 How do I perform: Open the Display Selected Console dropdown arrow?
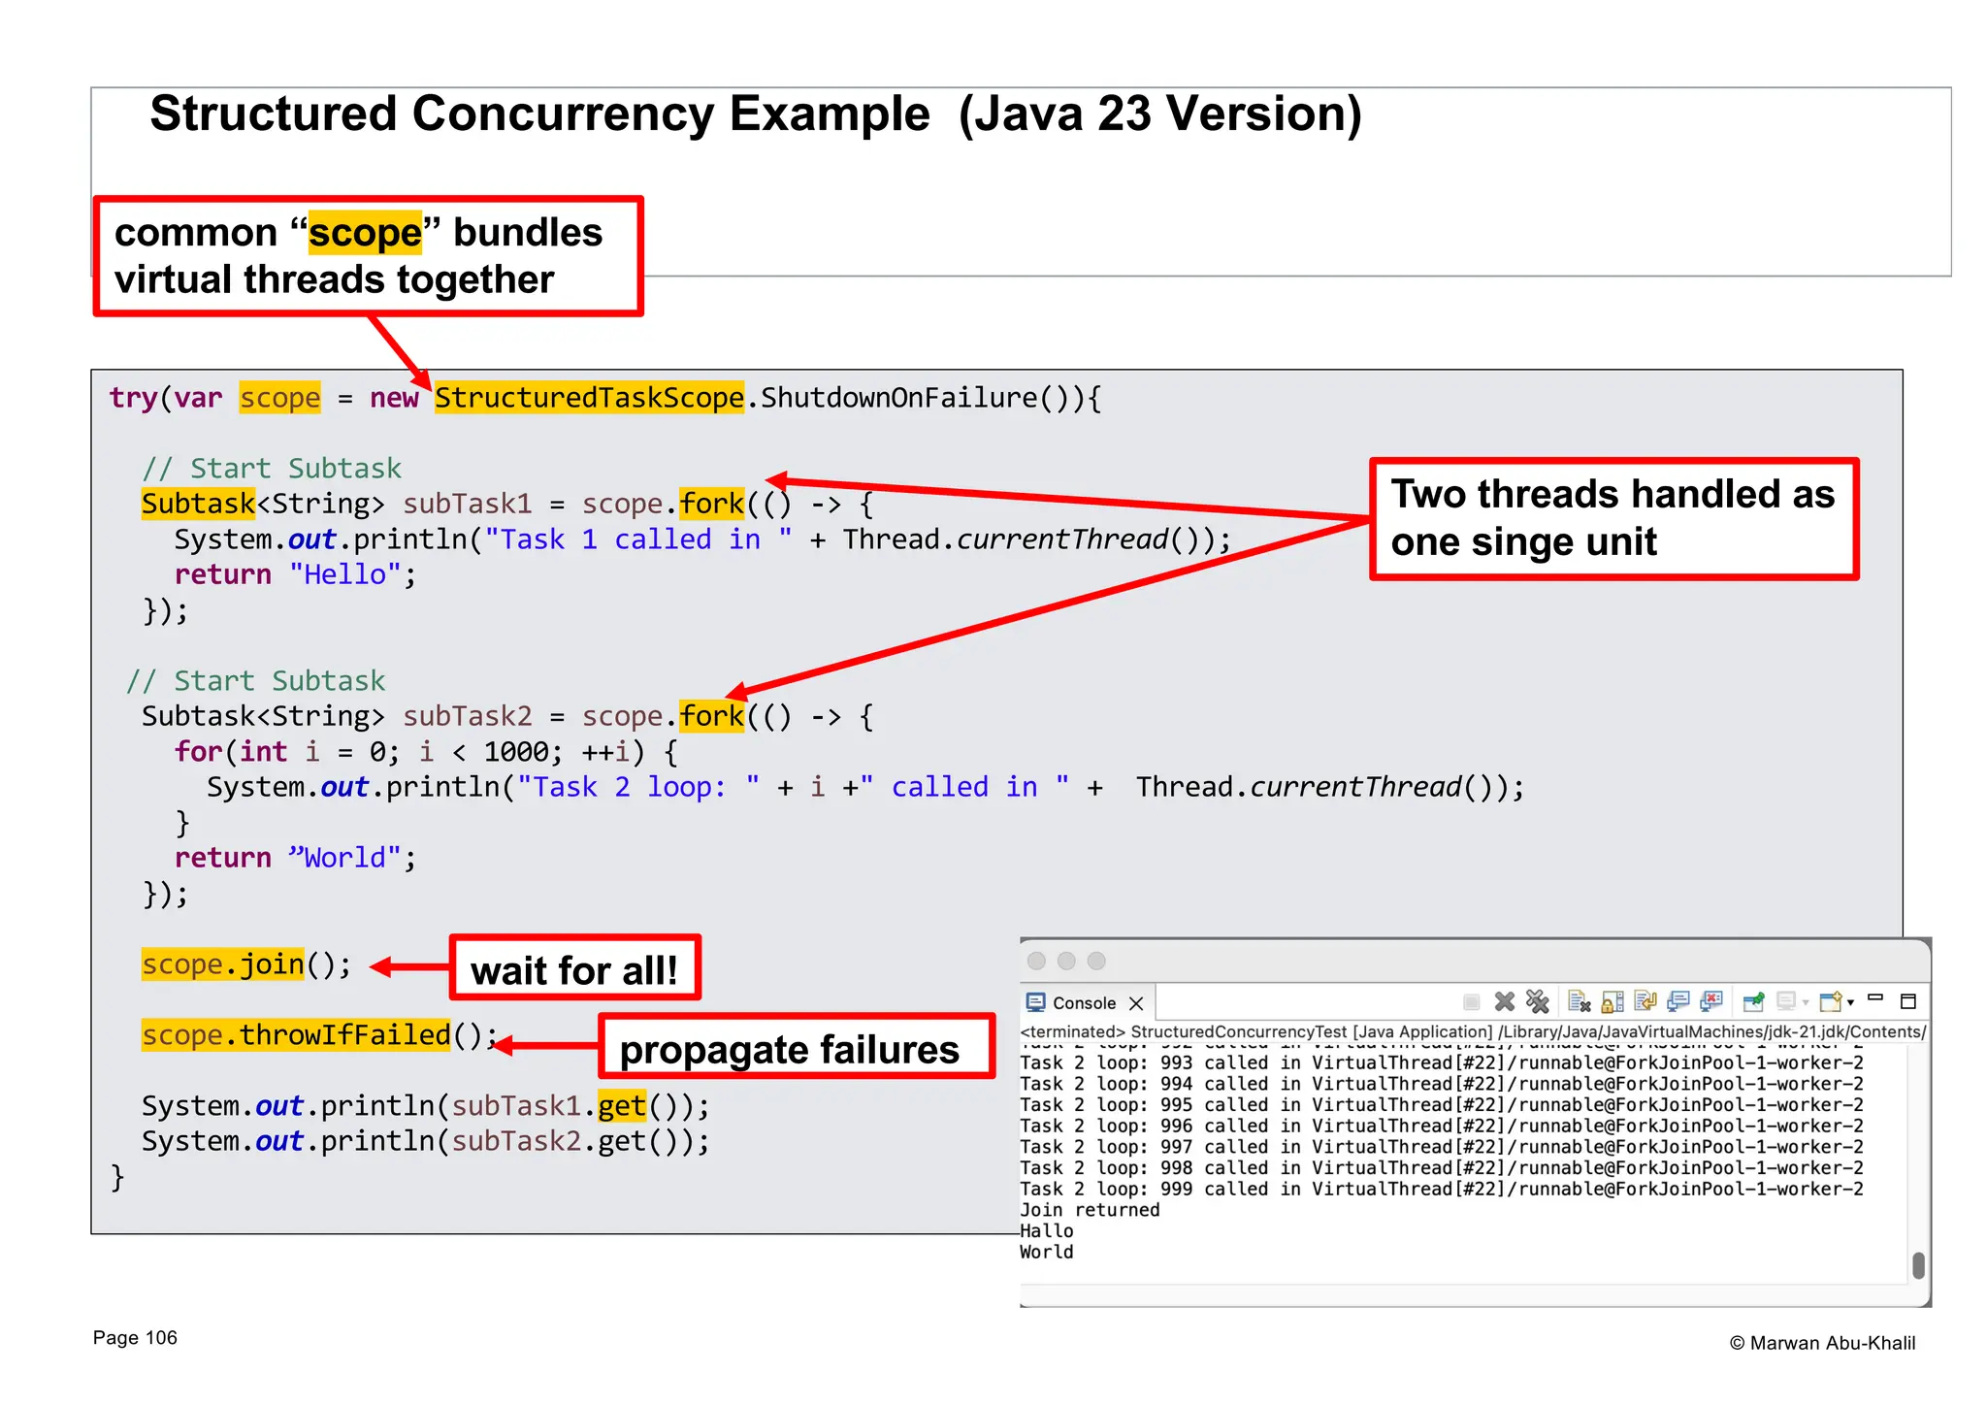click(x=1806, y=1002)
